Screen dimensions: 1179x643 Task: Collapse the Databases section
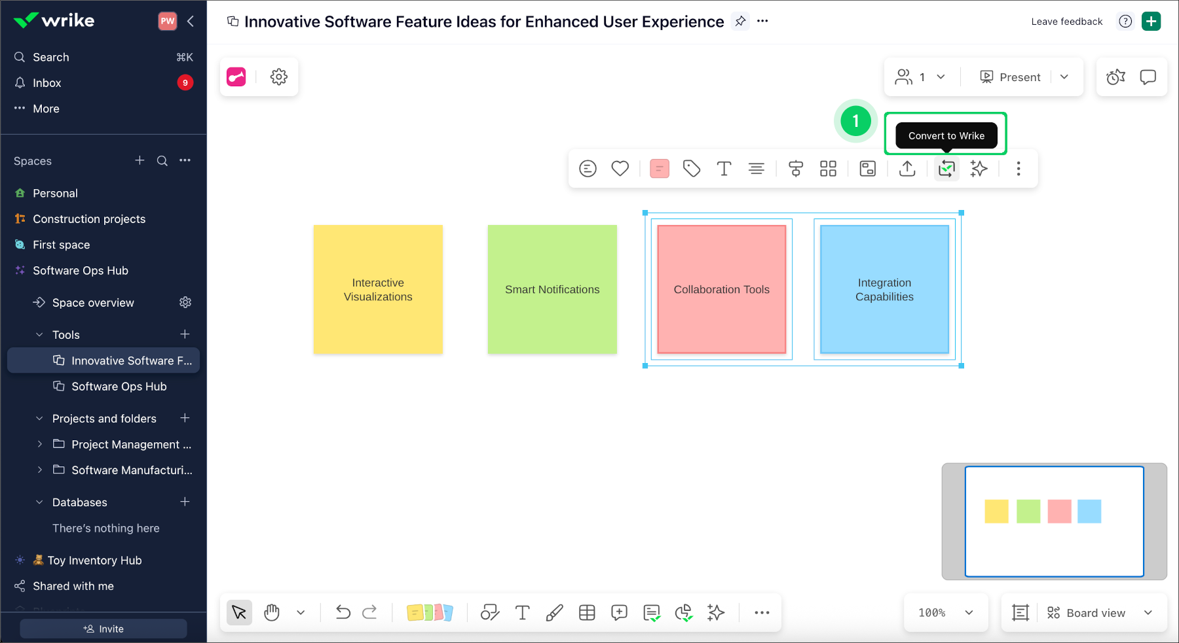click(x=38, y=502)
